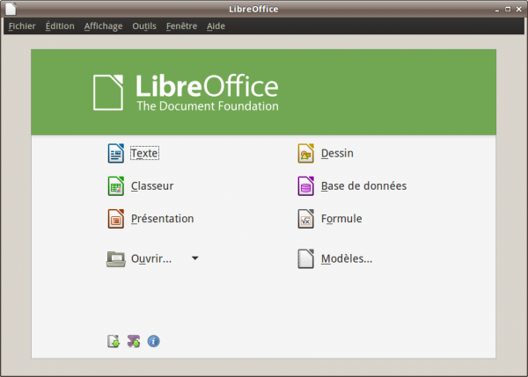Open the Fenêtre menu
Viewport: 528px width, 377px height.
coord(181,25)
